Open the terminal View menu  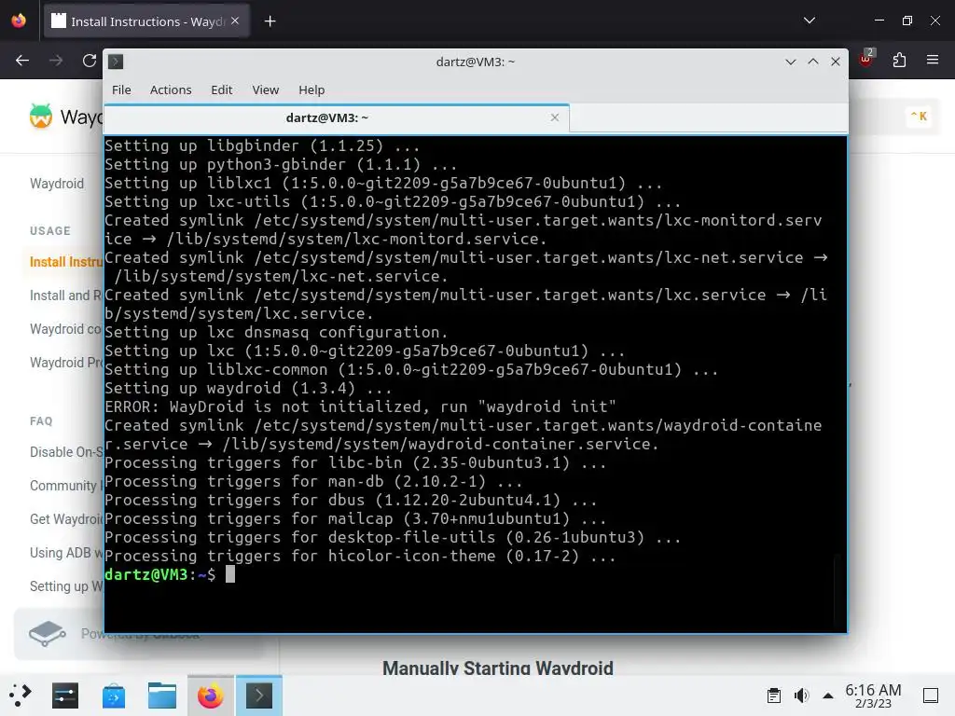click(x=266, y=89)
